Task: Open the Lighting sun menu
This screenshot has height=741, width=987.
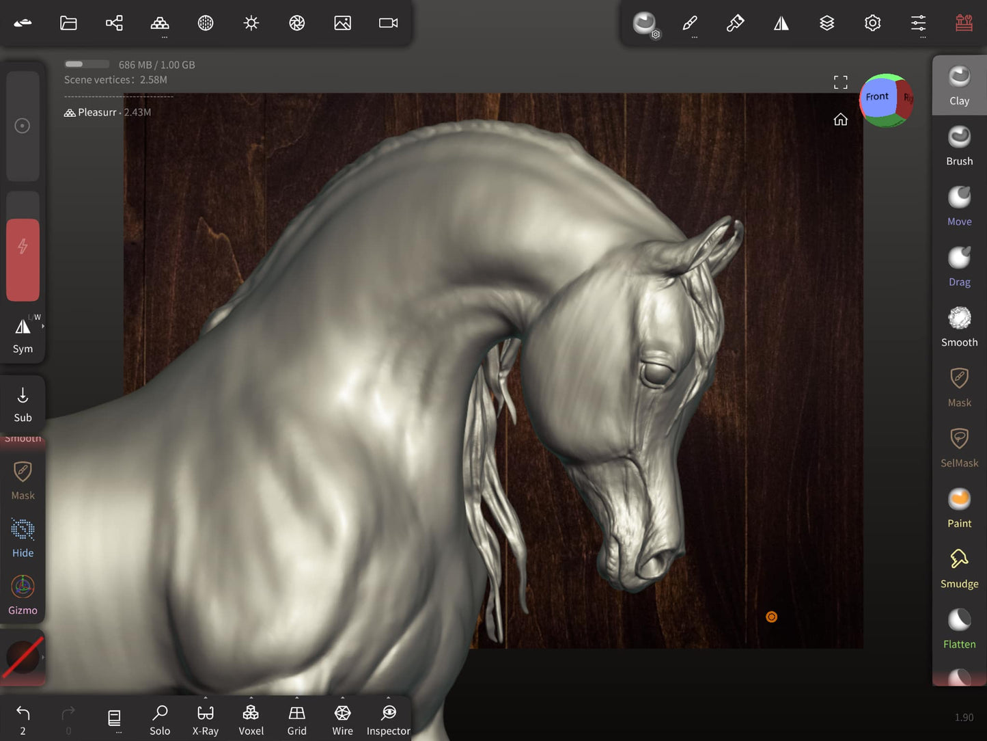Action: pos(251,23)
